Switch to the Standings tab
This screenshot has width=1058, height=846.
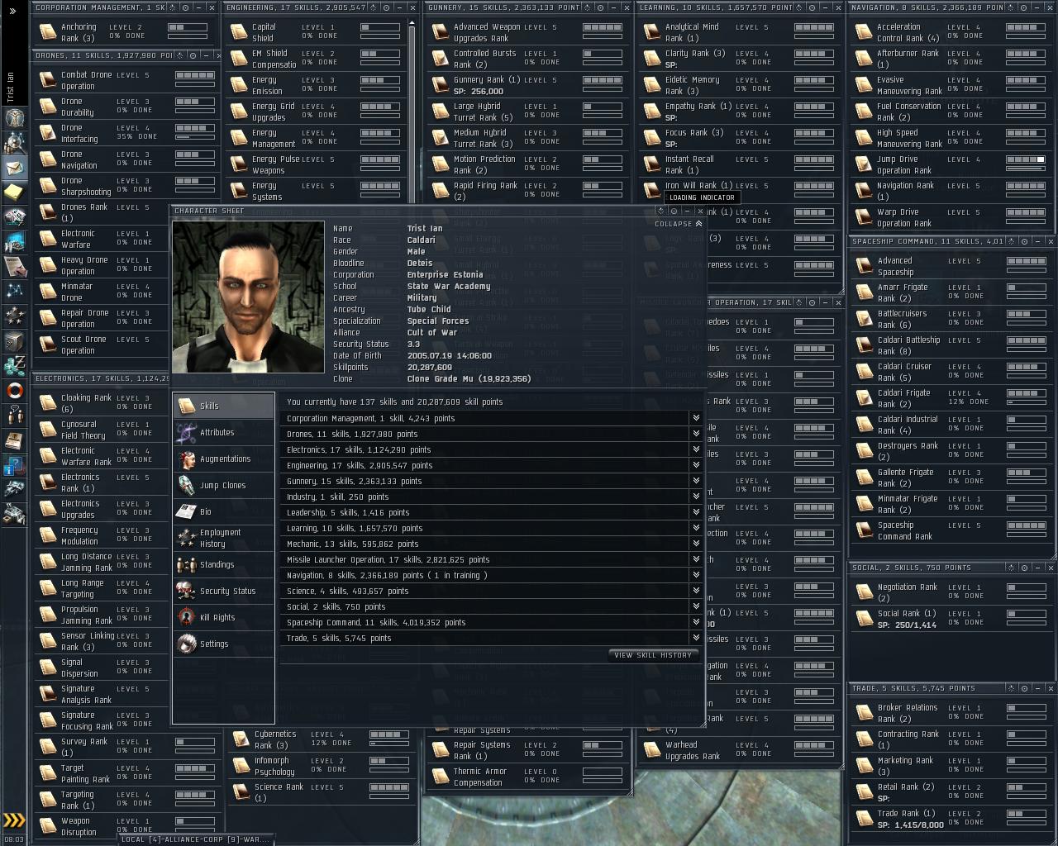223,564
